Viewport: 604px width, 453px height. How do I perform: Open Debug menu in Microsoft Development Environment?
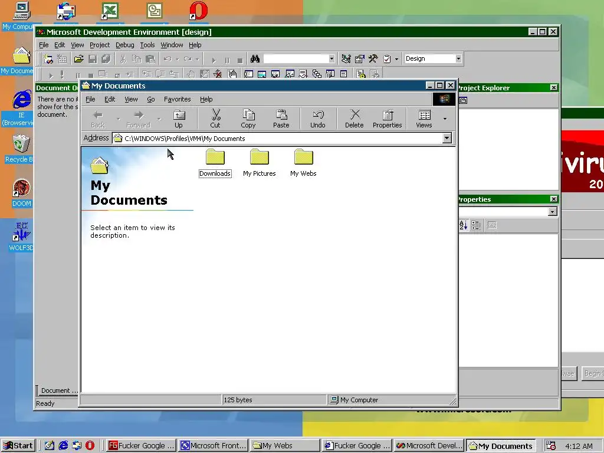pos(125,45)
